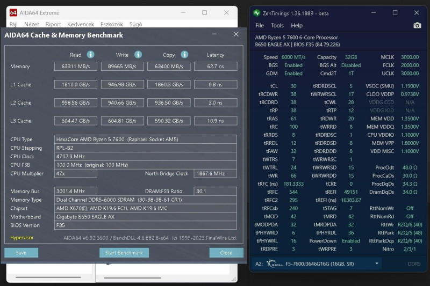The width and height of the screenshot is (430, 286).
Task: Click the CPU Multiplier 47x field
Action: [76, 173]
